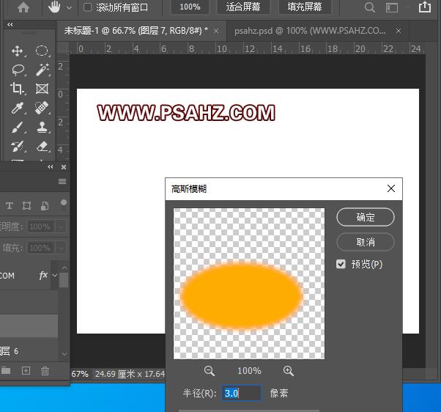Click the layer fill 100% field

click(x=40, y=248)
